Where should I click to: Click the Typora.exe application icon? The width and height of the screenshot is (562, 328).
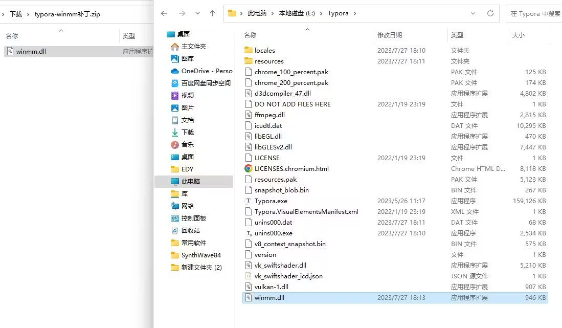pos(249,201)
